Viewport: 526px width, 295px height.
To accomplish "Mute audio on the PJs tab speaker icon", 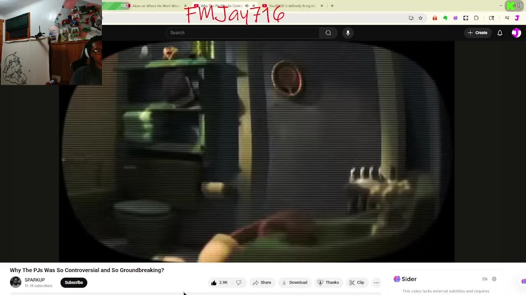I will click(247, 6).
